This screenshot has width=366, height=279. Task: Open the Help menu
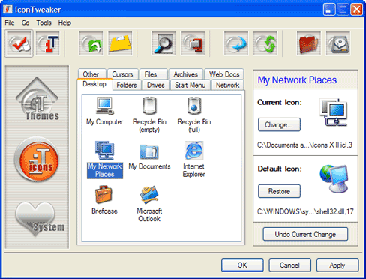pyautogui.click(x=64, y=22)
